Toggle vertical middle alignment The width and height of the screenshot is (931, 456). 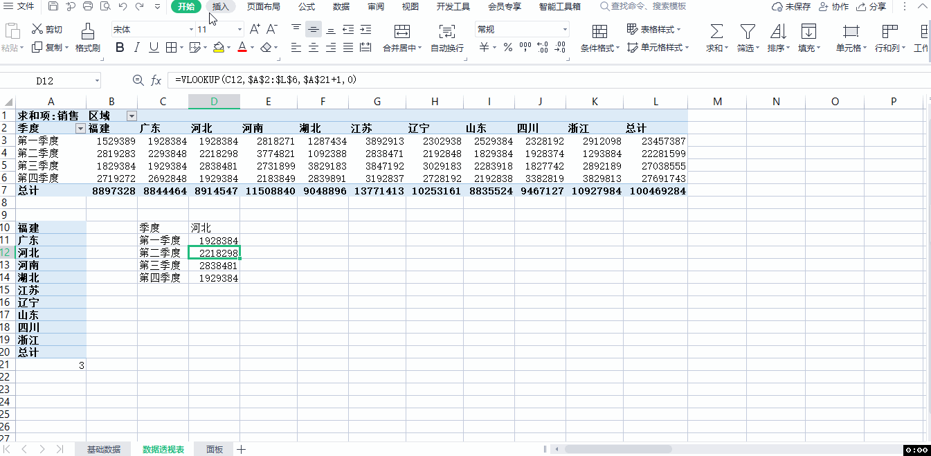[314, 29]
